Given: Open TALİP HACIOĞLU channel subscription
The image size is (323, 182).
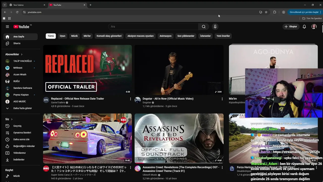Looking at the screenshot, I should (20, 61).
